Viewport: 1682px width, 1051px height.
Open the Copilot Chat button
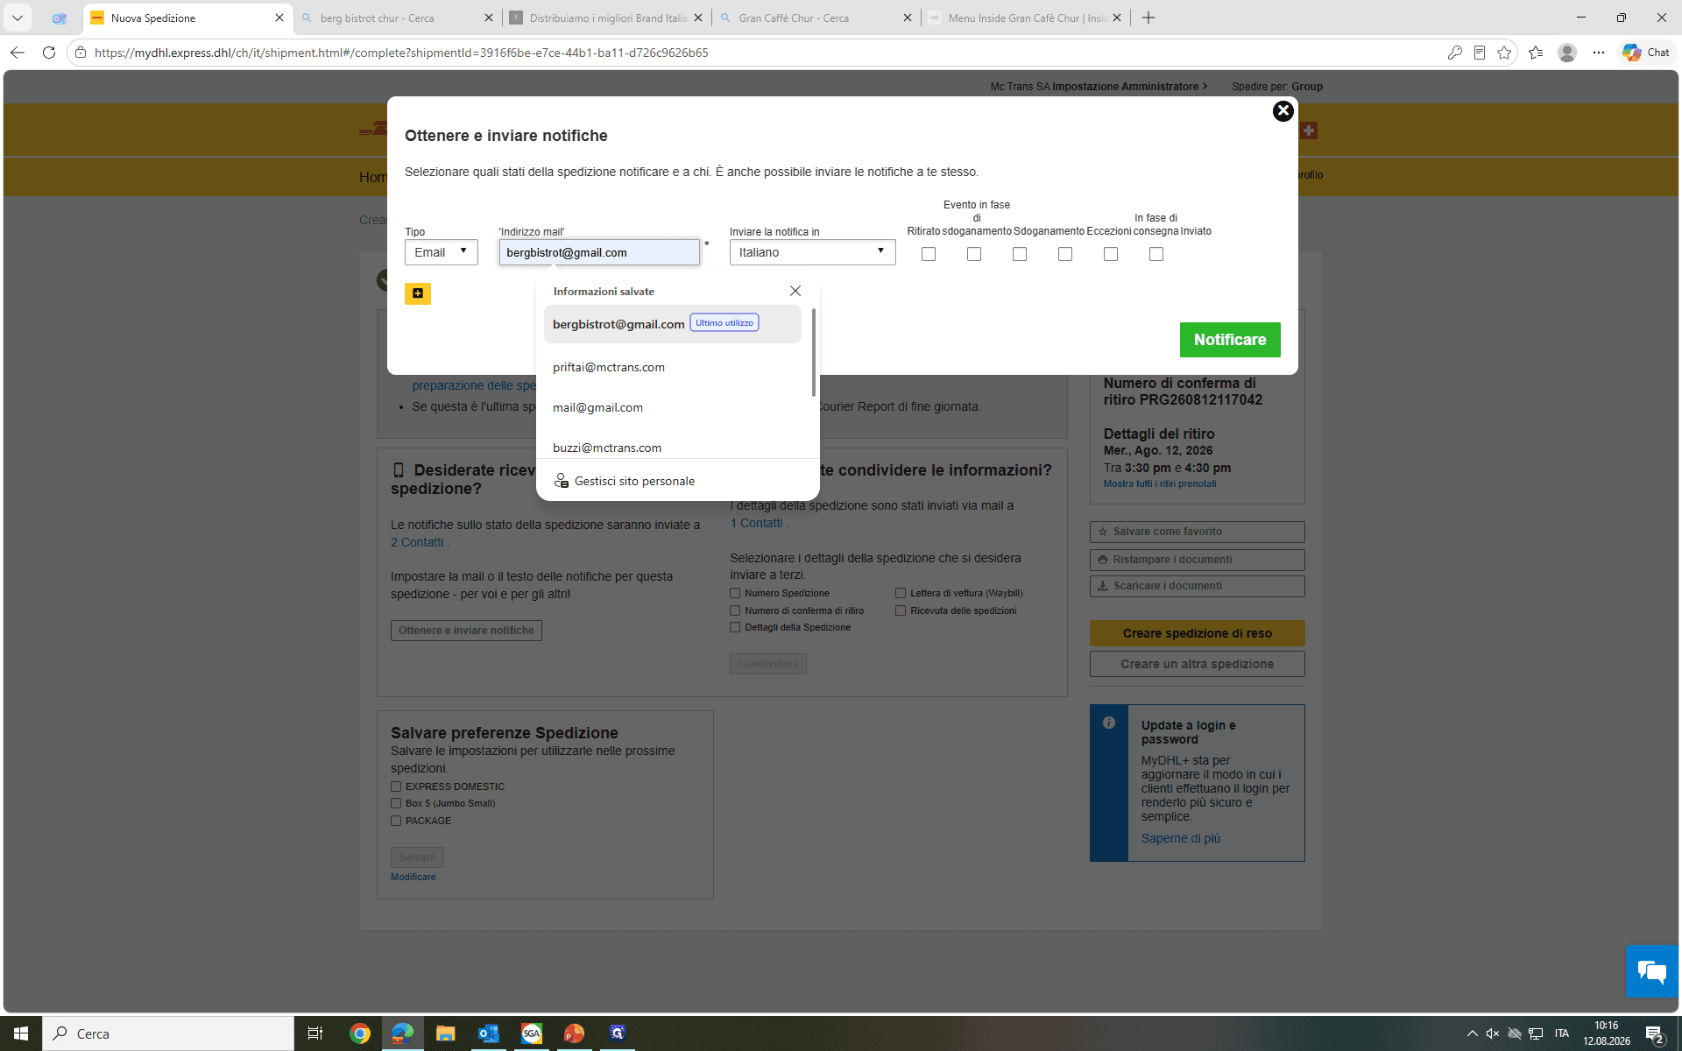(1645, 53)
